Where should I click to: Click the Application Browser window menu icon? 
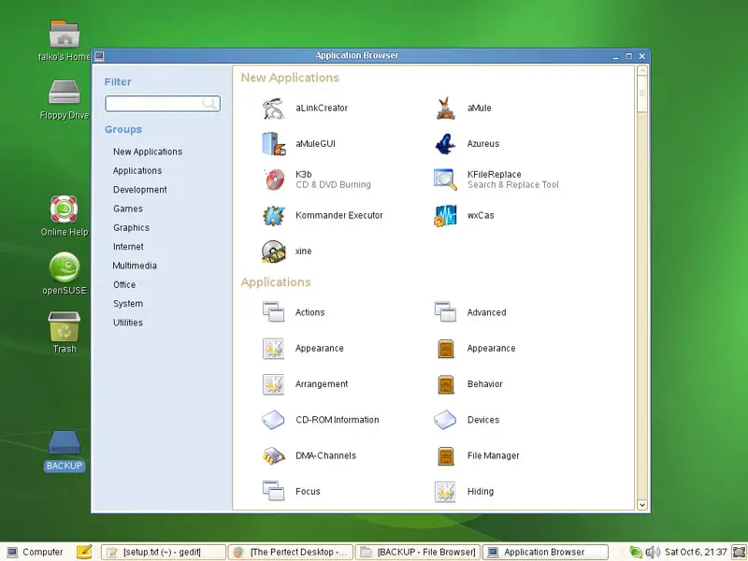[99, 56]
